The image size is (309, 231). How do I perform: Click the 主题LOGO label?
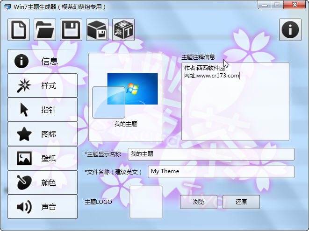98,202
